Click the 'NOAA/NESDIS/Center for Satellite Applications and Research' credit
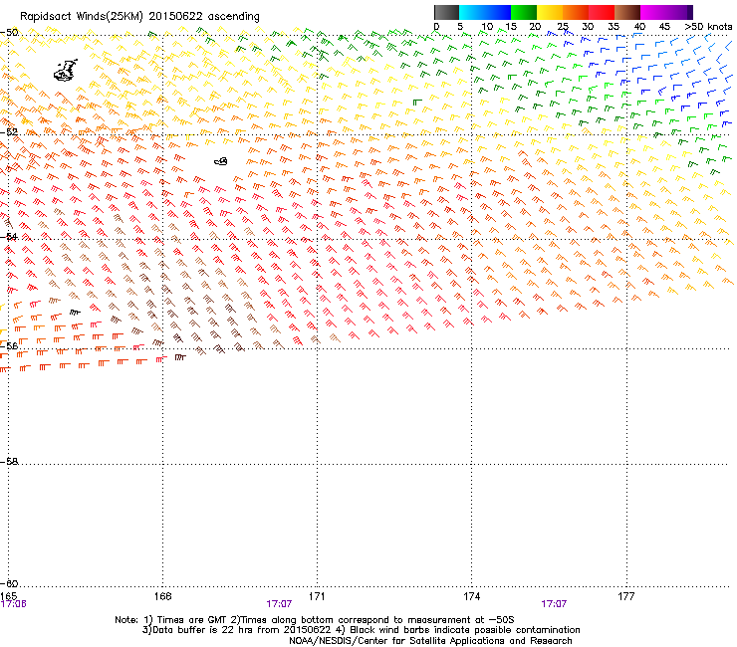Viewport: 737px width, 647px height. click(x=430, y=641)
